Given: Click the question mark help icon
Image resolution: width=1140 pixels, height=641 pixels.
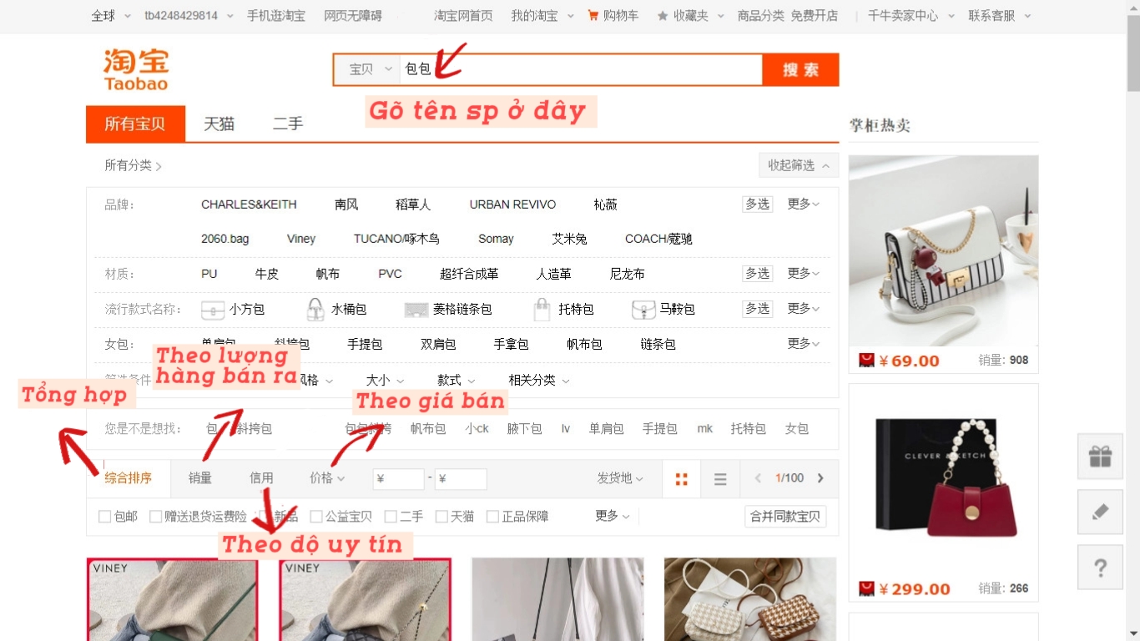Looking at the screenshot, I should (1100, 568).
